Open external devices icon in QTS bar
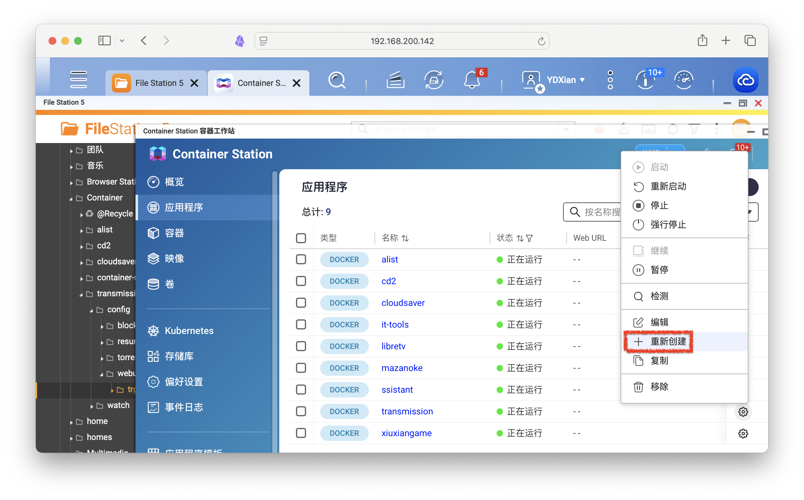Image resolution: width=804 pixels, height=500 pixels. (x=434, y=80)
